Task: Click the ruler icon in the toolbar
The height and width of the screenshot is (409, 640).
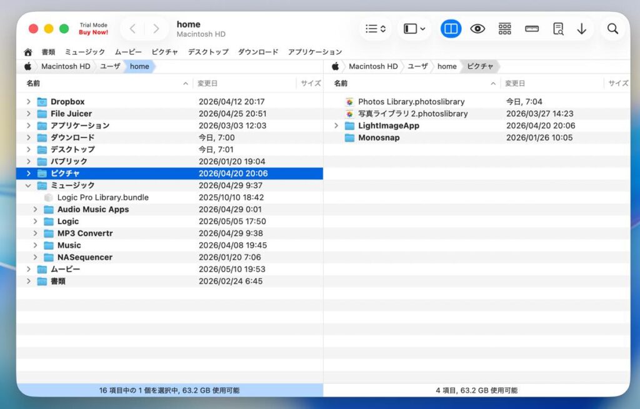Action: (x=531, y=29)
